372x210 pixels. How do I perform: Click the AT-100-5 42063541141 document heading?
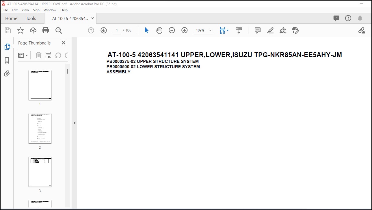click(x=225, y=55)
